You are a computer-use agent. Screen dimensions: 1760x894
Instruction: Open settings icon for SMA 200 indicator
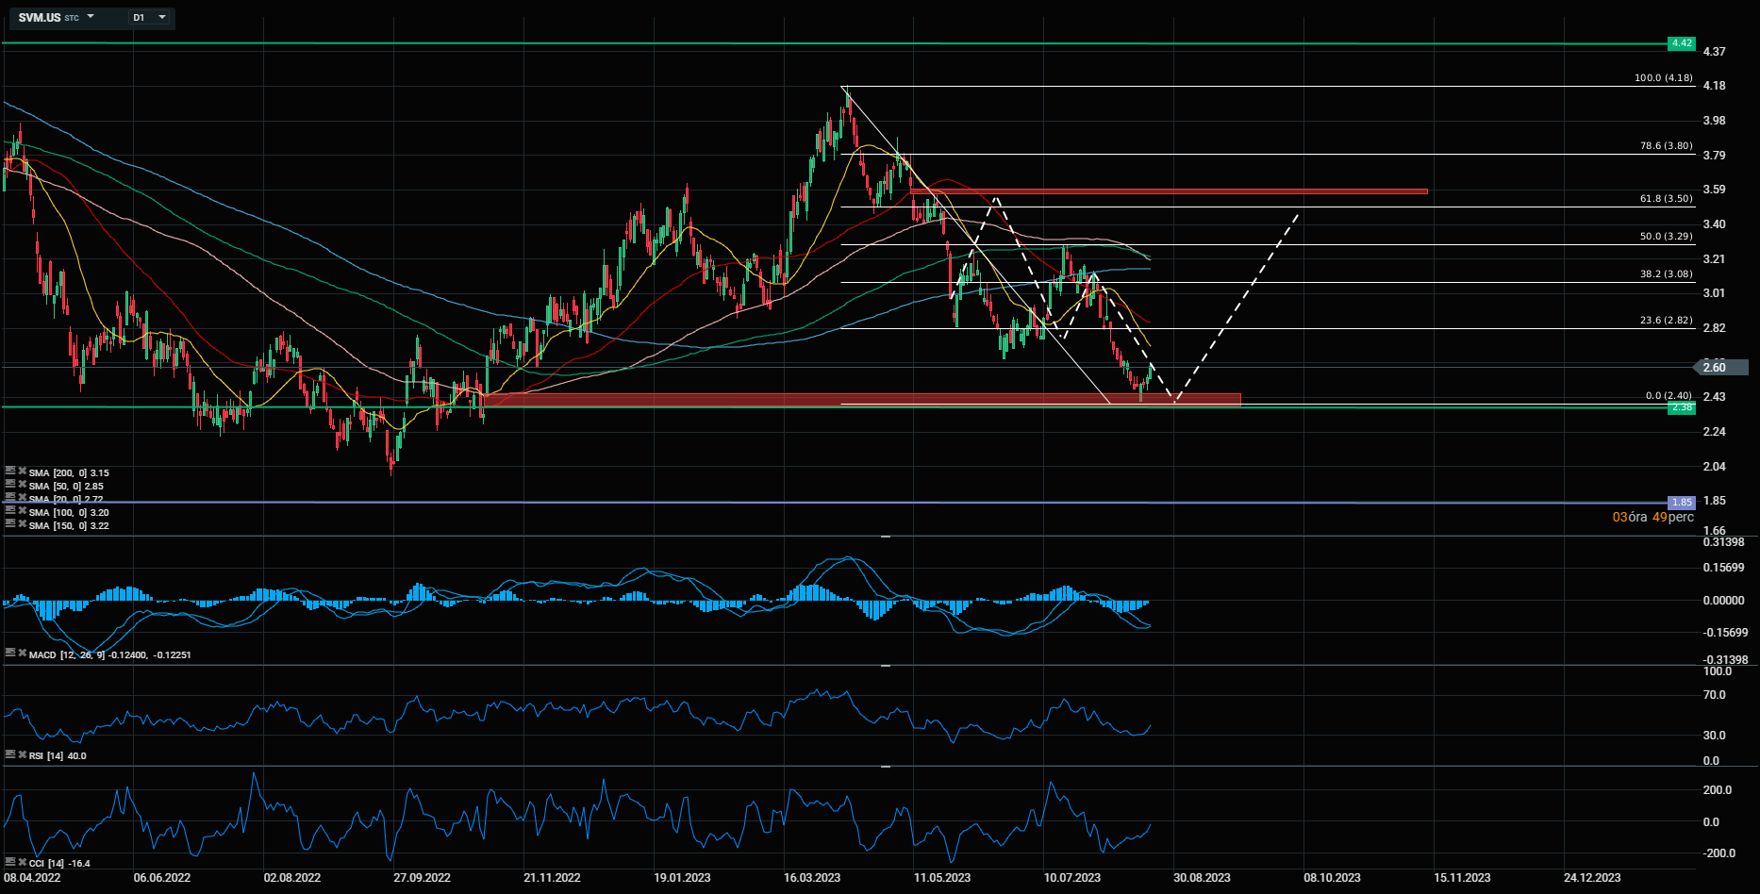10,471
